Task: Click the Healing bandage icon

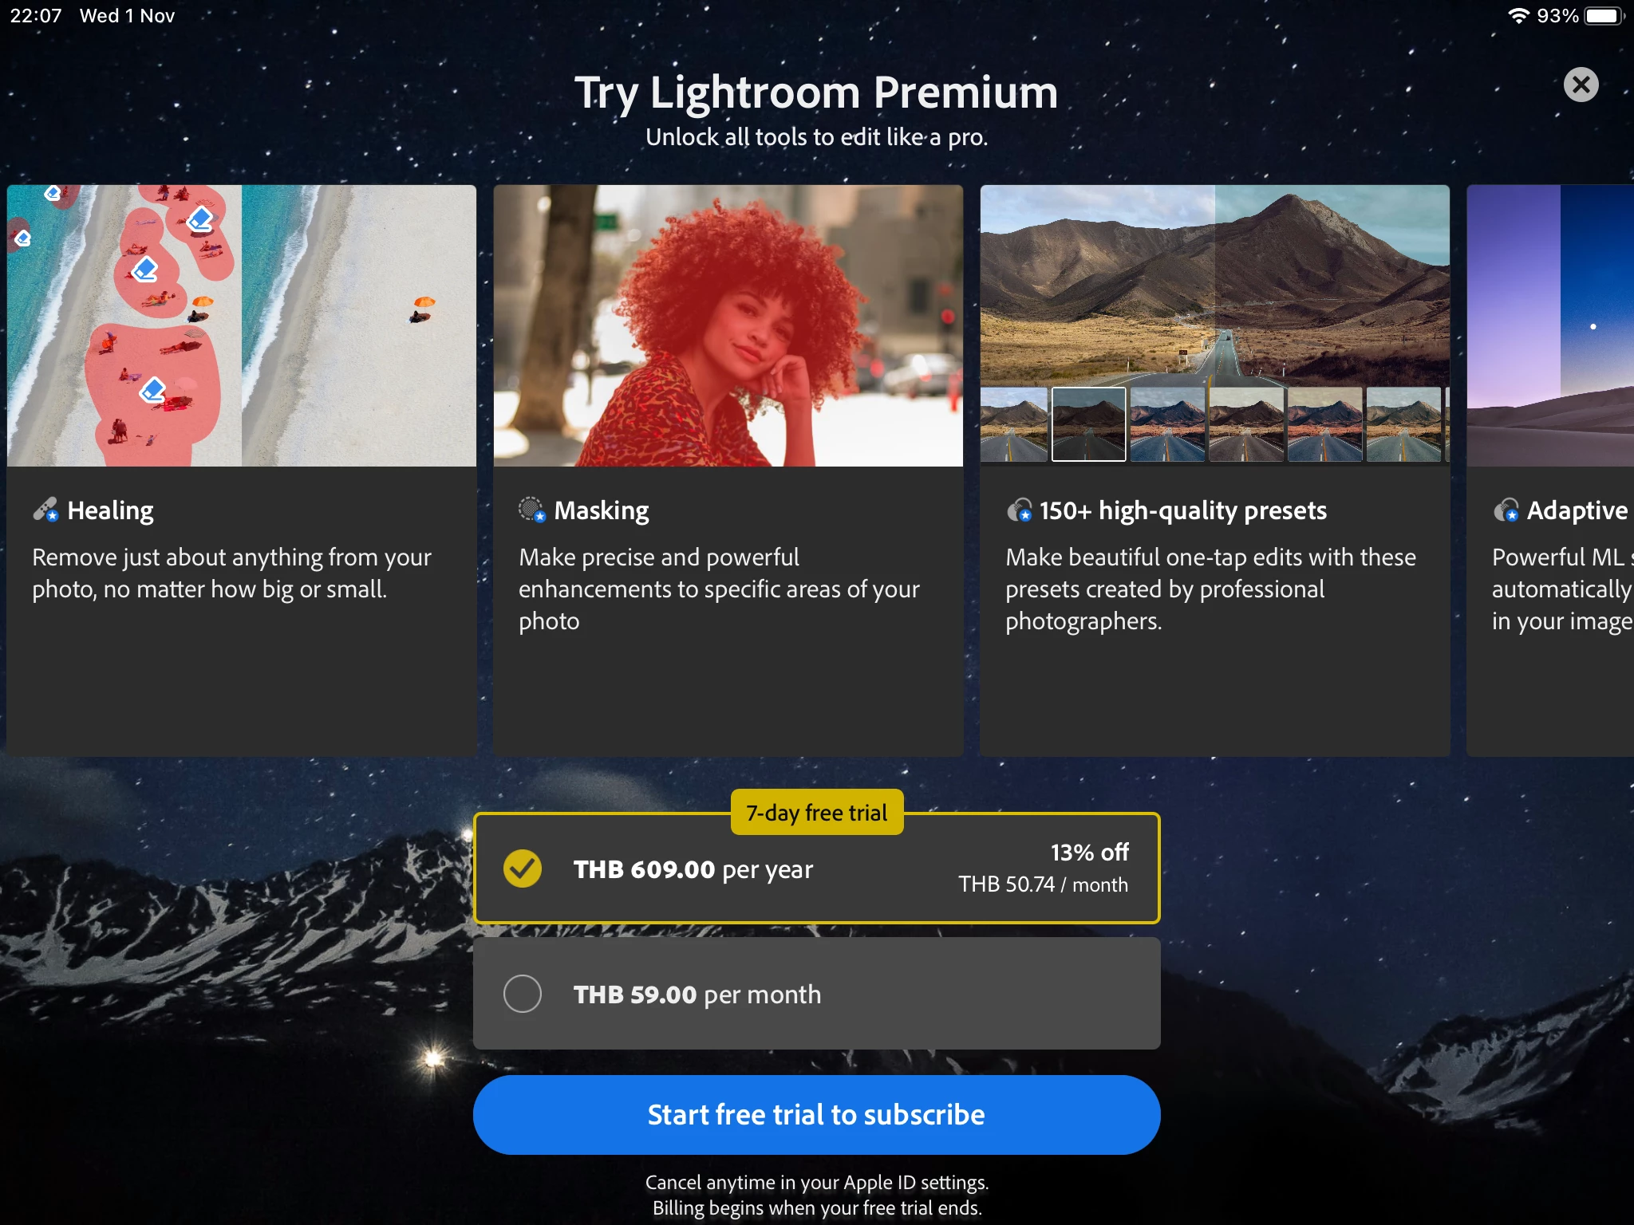Action: [x=45, y=510]
